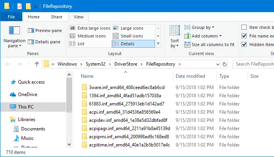The image size is (274, 157).
Task: Click Windows in the address path
Action: pos(67,64)
